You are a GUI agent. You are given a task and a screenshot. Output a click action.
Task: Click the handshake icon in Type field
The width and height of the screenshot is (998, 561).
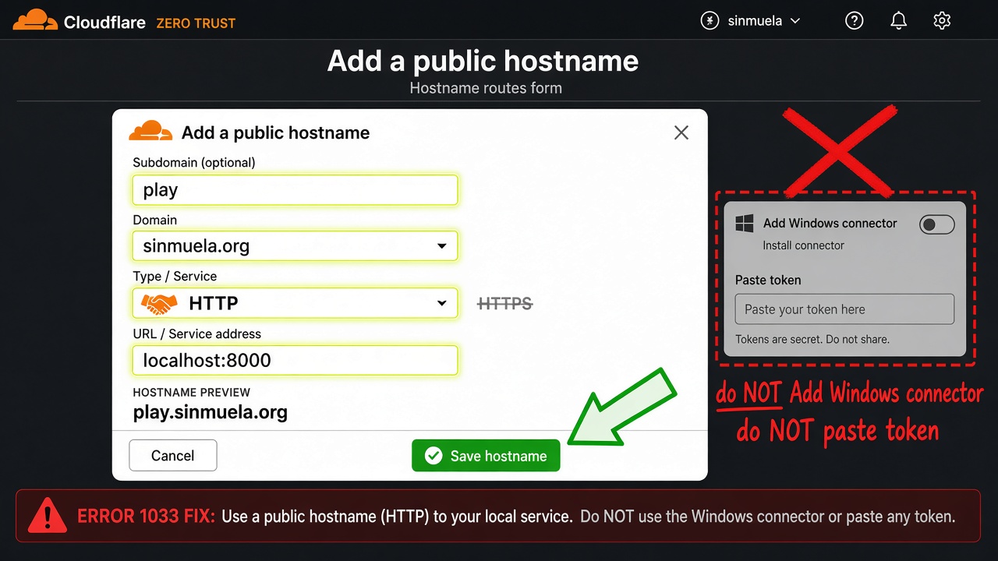pyautogui.click(x=159, y=303)
